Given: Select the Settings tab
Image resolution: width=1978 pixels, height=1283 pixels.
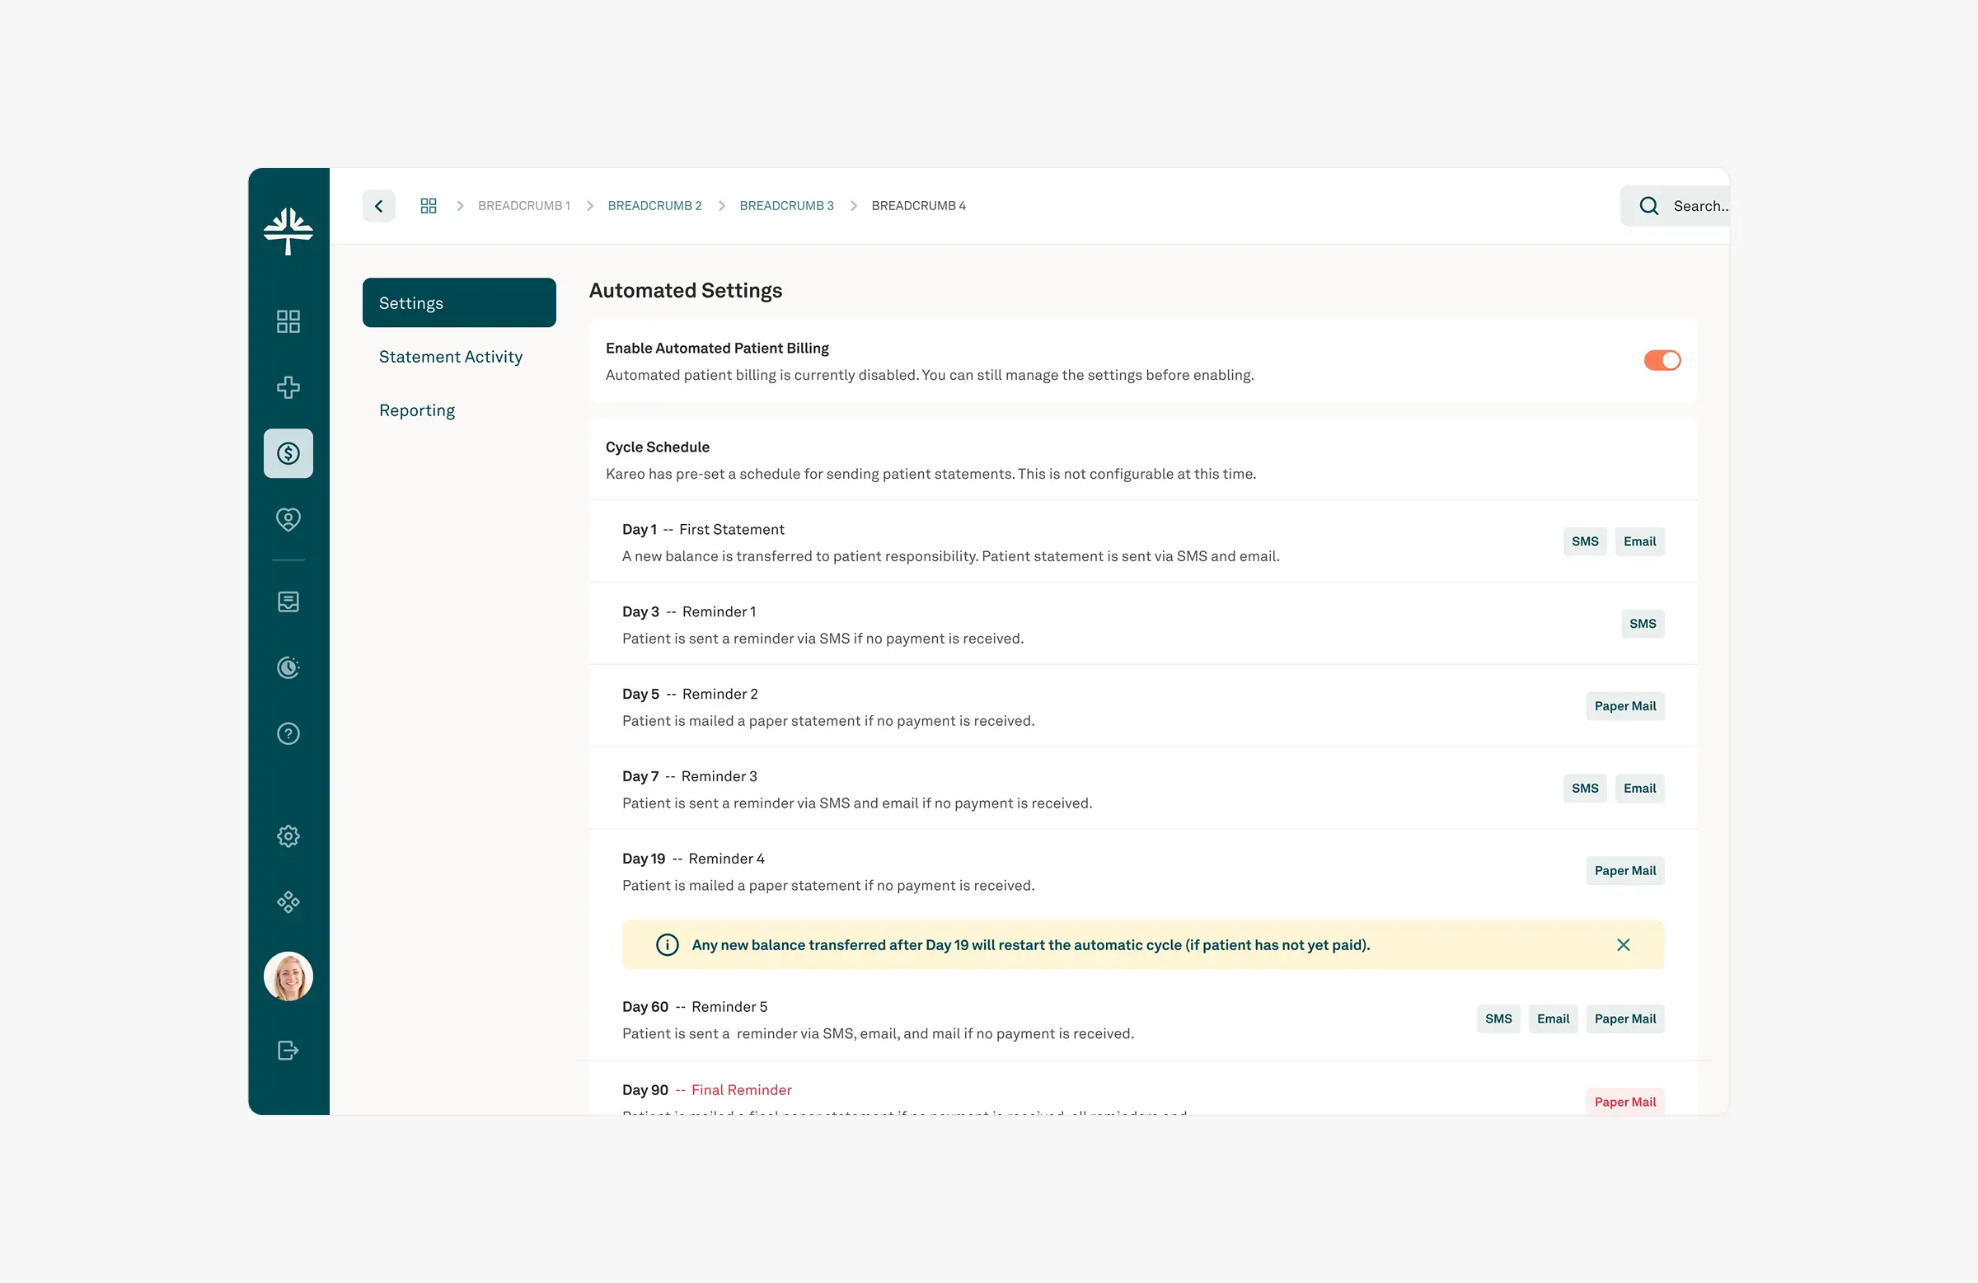Looking at the screenshot, I should [459, 303].
